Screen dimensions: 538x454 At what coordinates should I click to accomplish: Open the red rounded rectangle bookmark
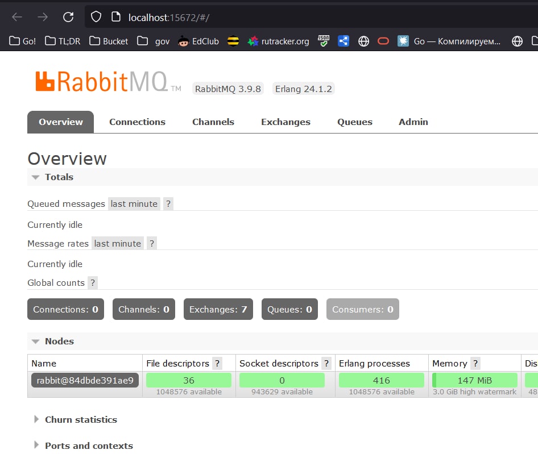click(383, 41)
